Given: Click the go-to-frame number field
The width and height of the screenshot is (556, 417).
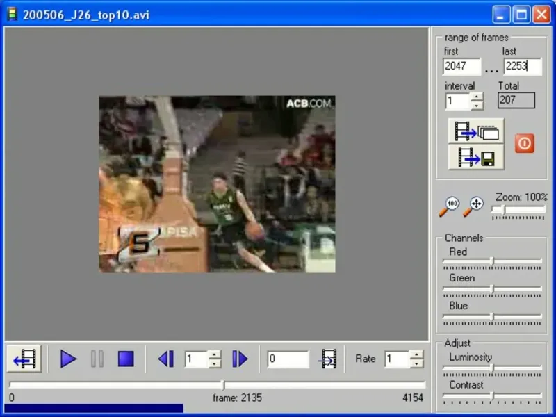Looking at the screenshot, I should pyautogui.click(x=288, y=359).
